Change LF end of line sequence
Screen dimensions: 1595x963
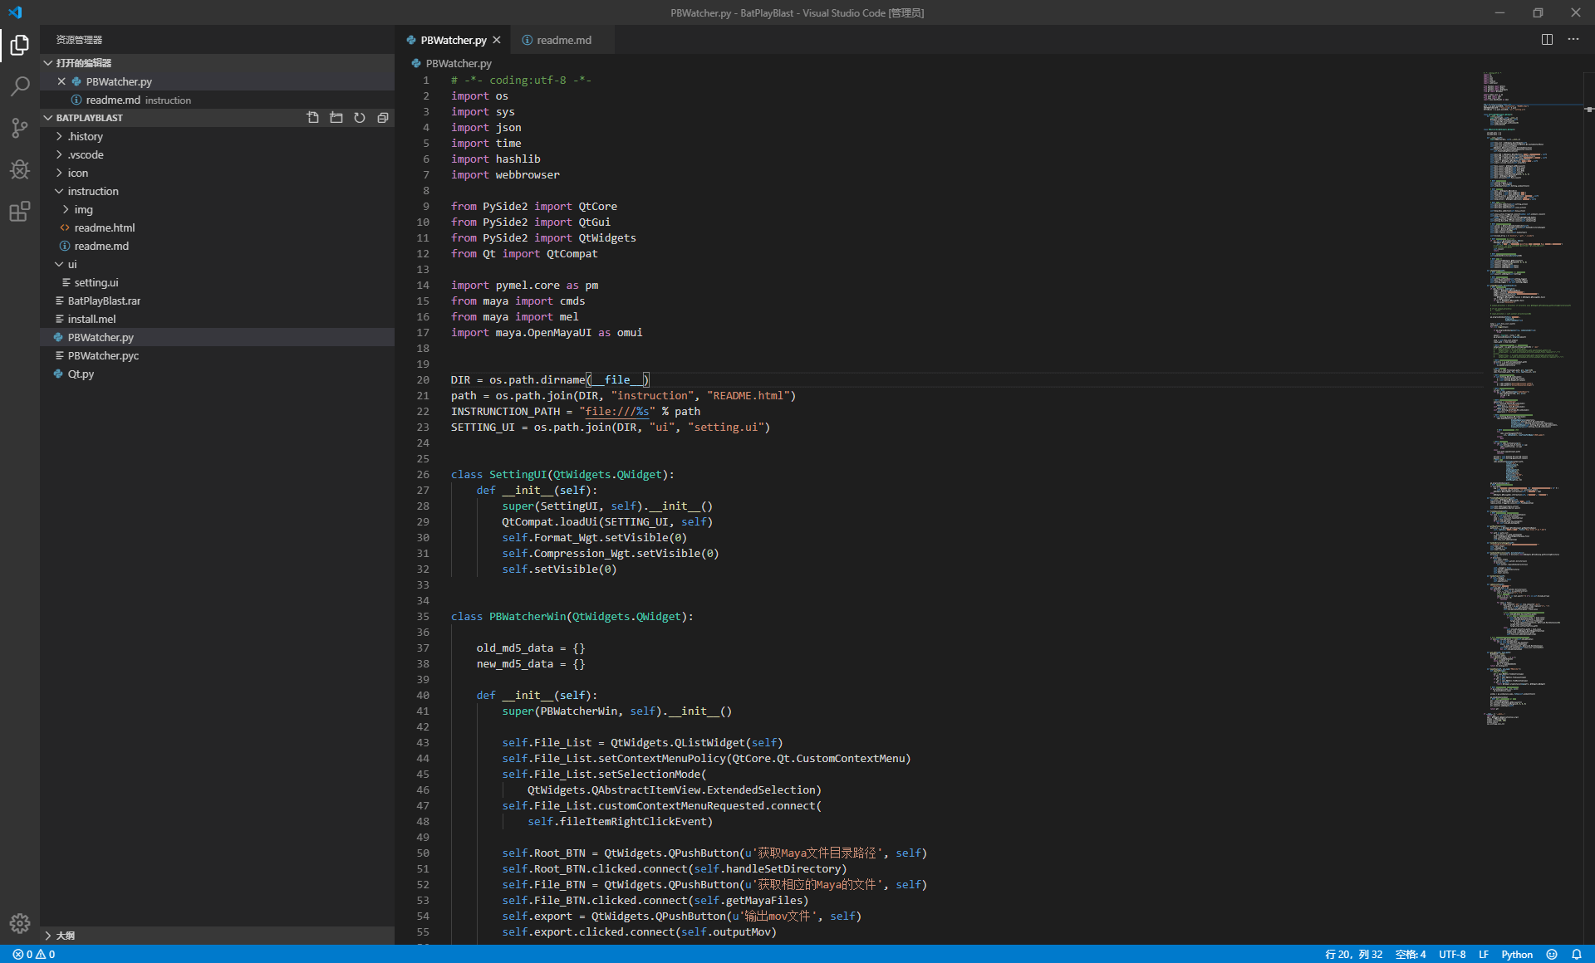(1484, 955)
